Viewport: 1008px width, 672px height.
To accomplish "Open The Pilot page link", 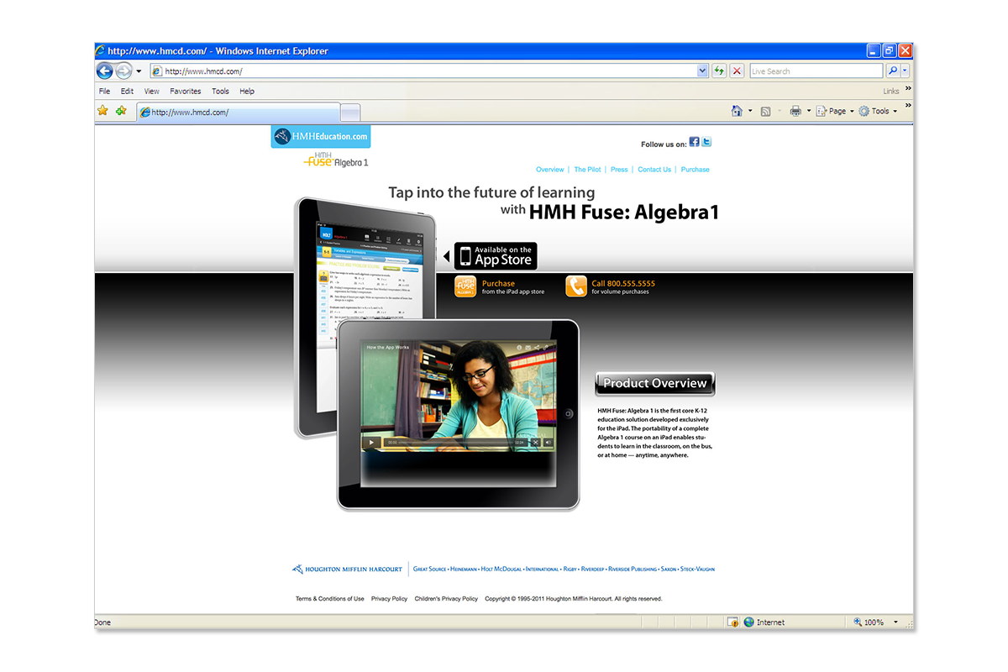I will (587, 170).
